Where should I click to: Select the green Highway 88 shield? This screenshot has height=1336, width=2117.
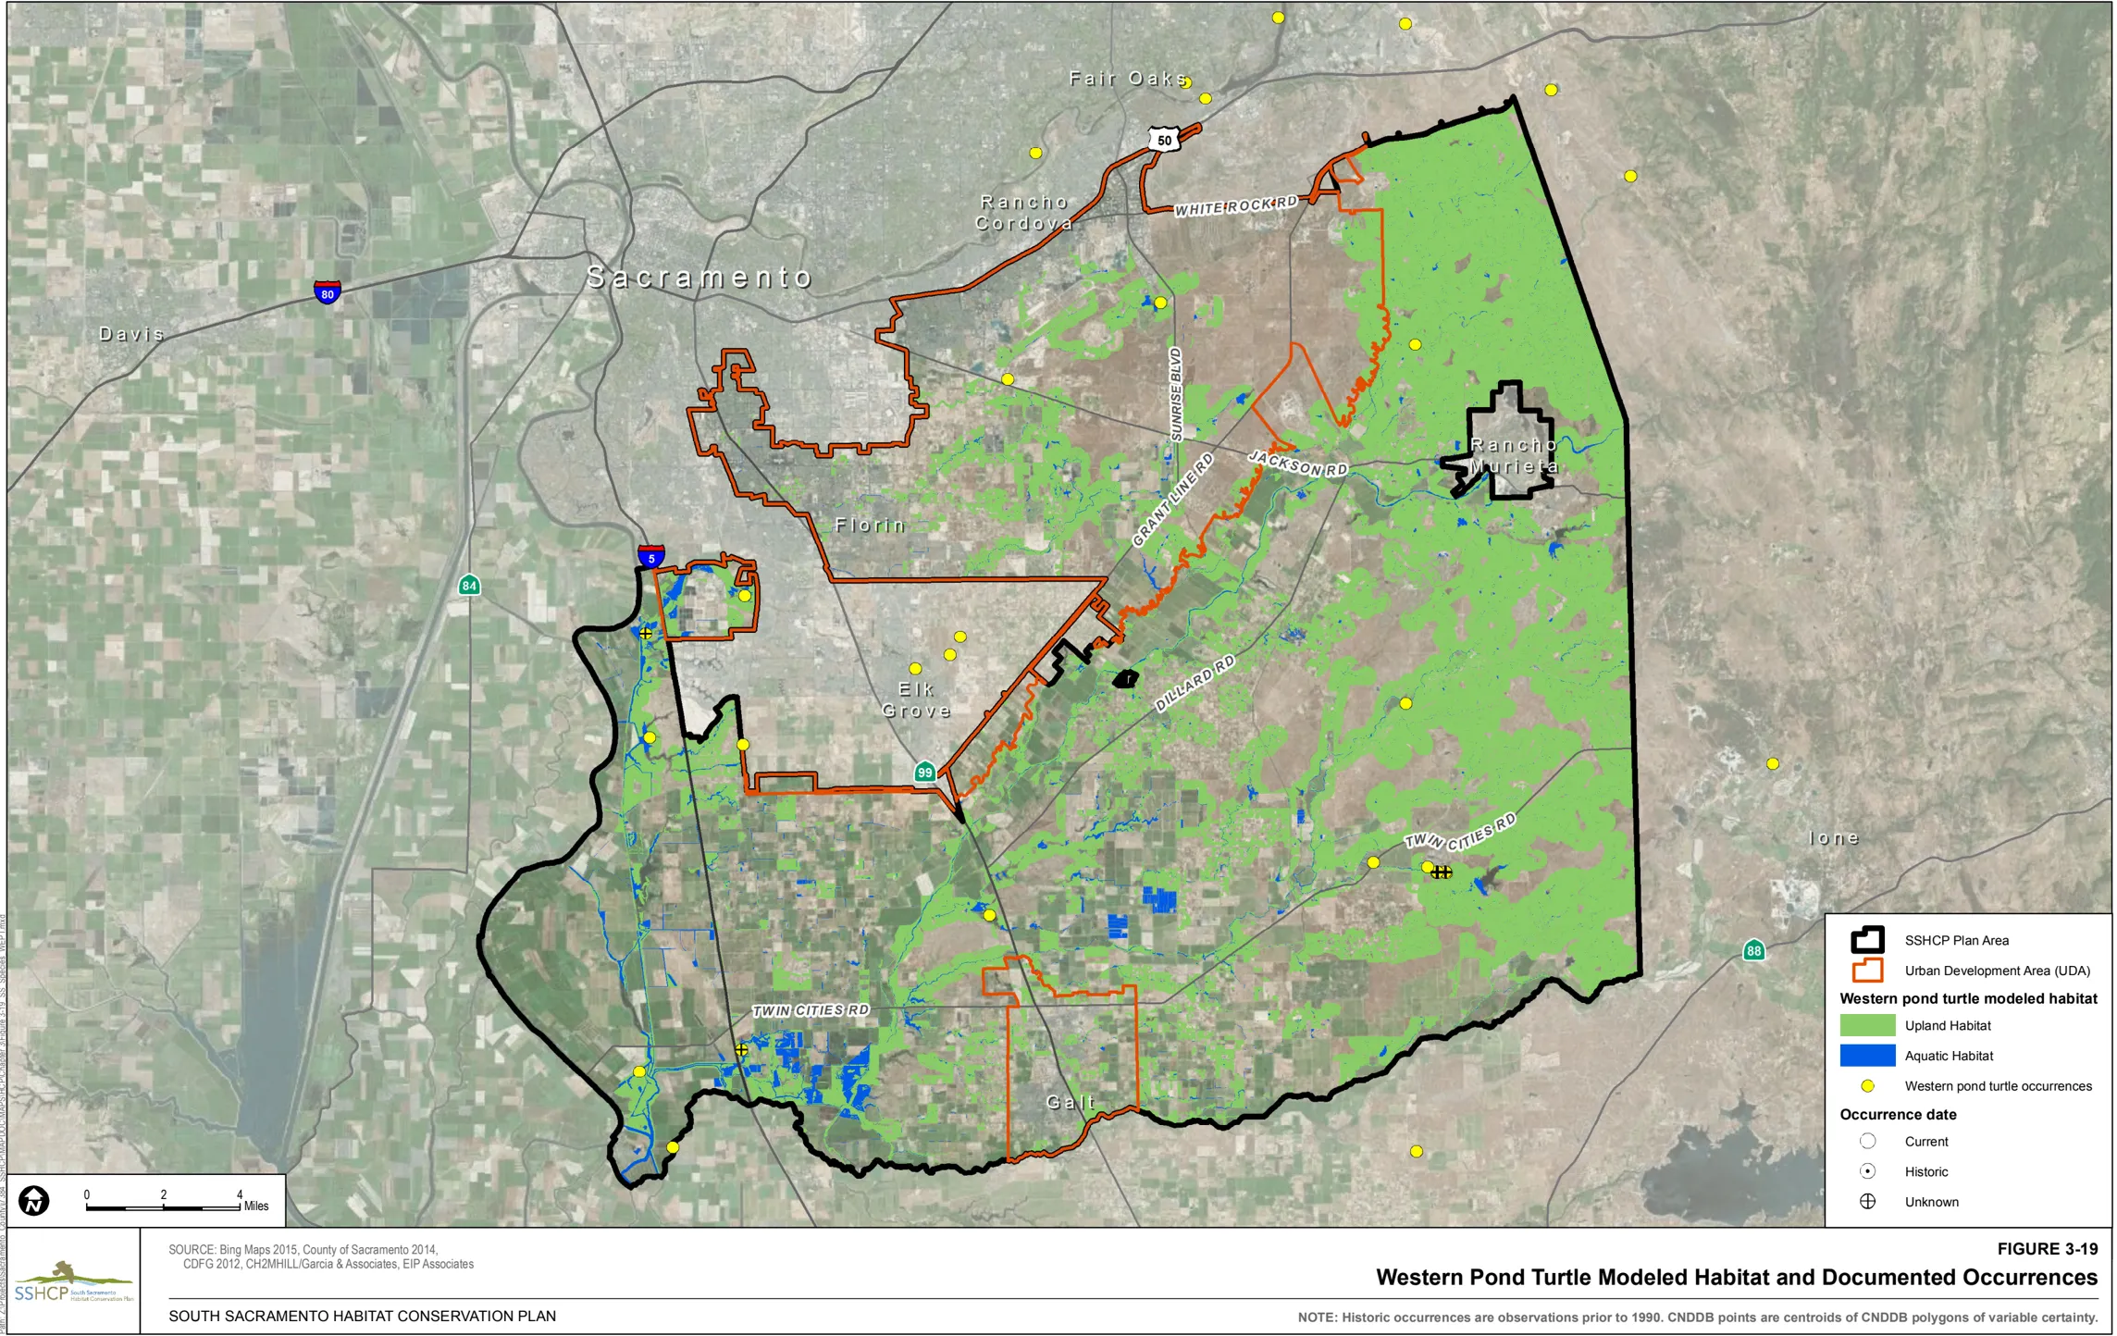1753,950
